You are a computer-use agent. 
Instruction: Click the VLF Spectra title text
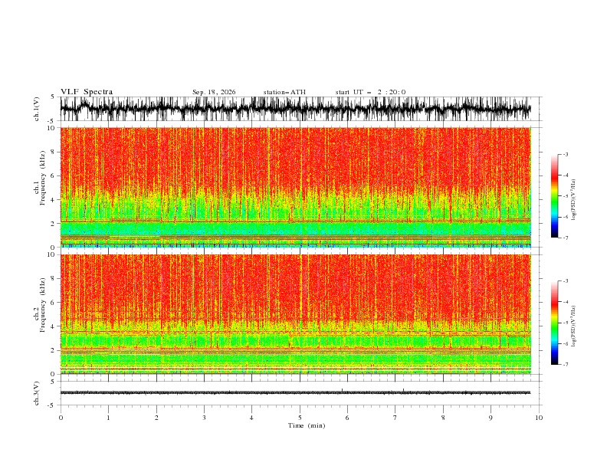(87, 92)
